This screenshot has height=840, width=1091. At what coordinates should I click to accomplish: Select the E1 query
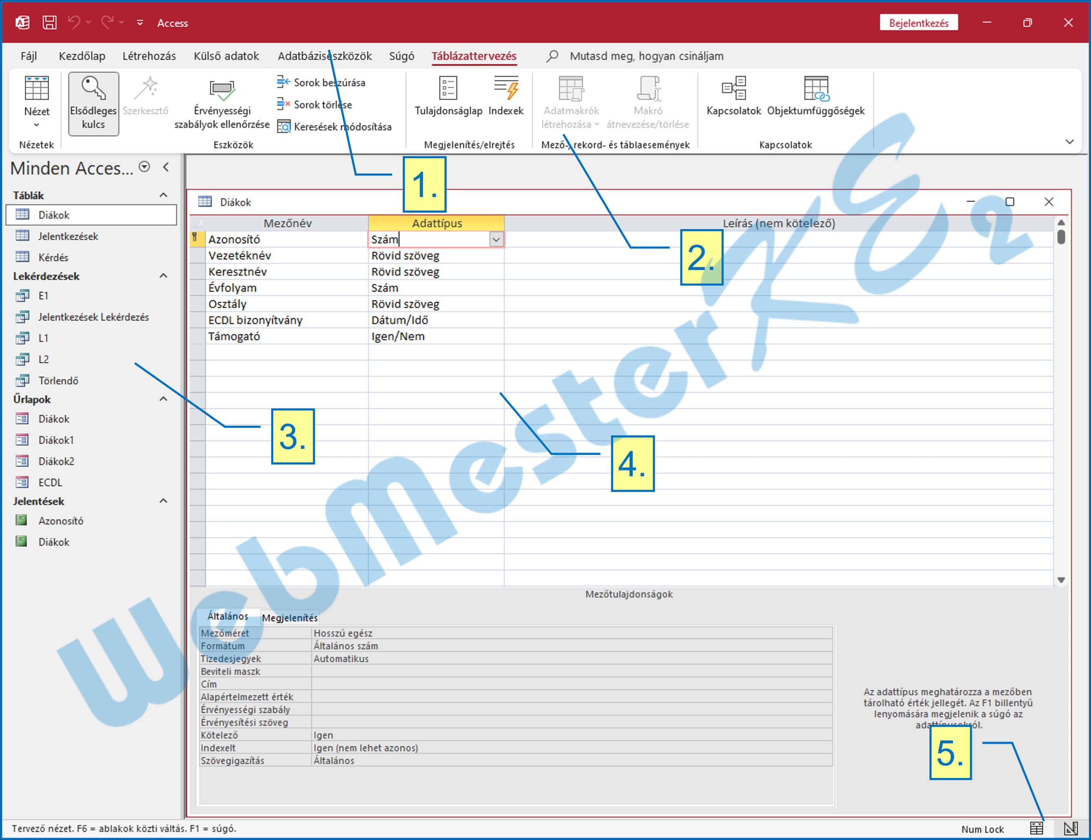91,296
